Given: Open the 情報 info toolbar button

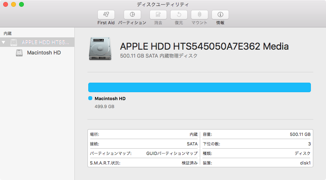Looking at the screenshot, I should point(220,15).
